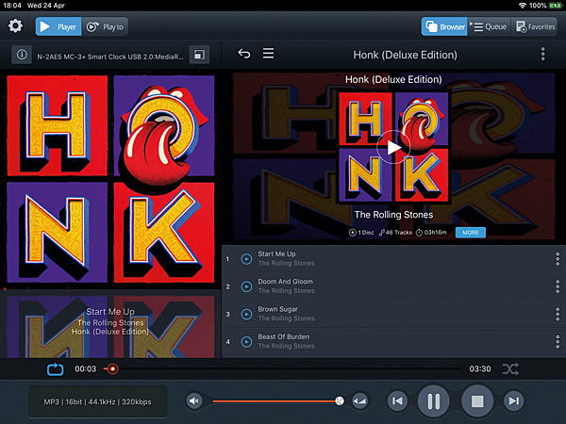Open album options three-dot menu in header
This screenshot has height=424, width=566.
point(542,54)
